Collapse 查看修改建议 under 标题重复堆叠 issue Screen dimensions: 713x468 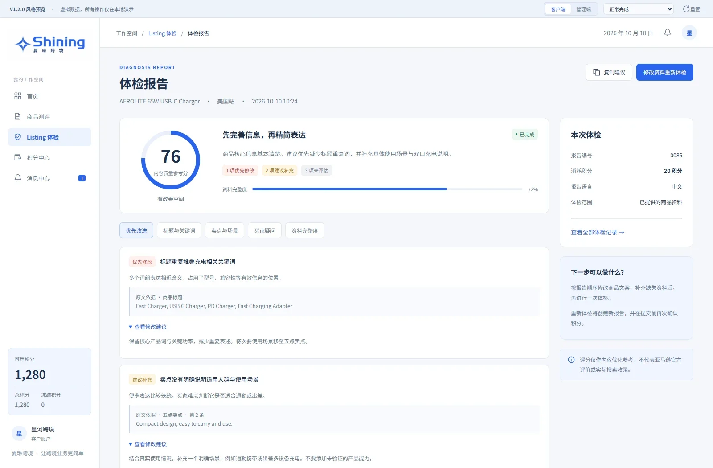(x=148, y=327)
